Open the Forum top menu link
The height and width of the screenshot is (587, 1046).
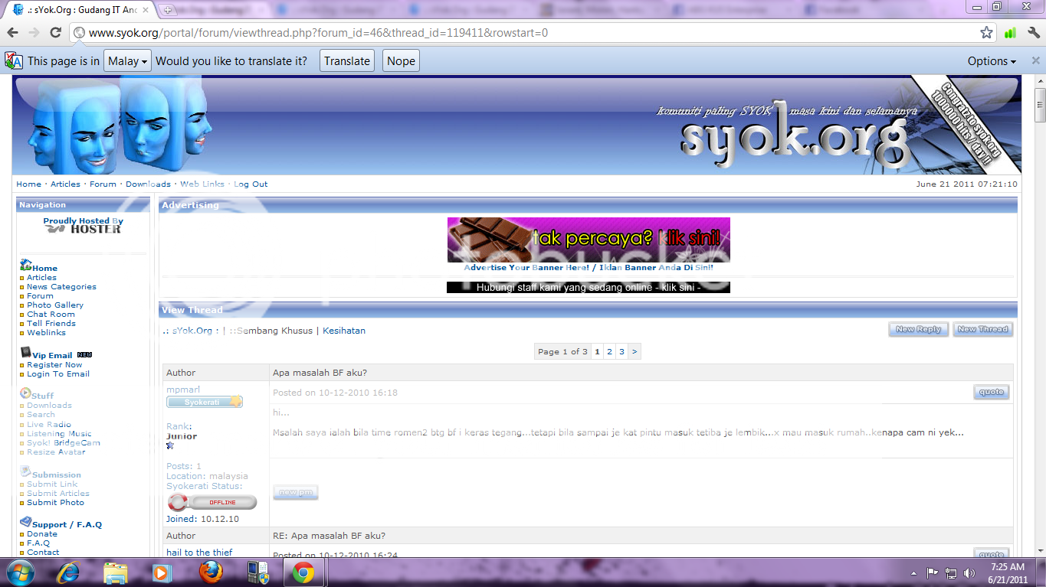pos(103,184)
